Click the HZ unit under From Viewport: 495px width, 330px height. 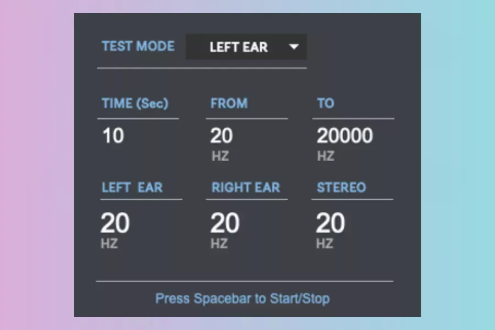pyautogui.click(x=220, y=156)
